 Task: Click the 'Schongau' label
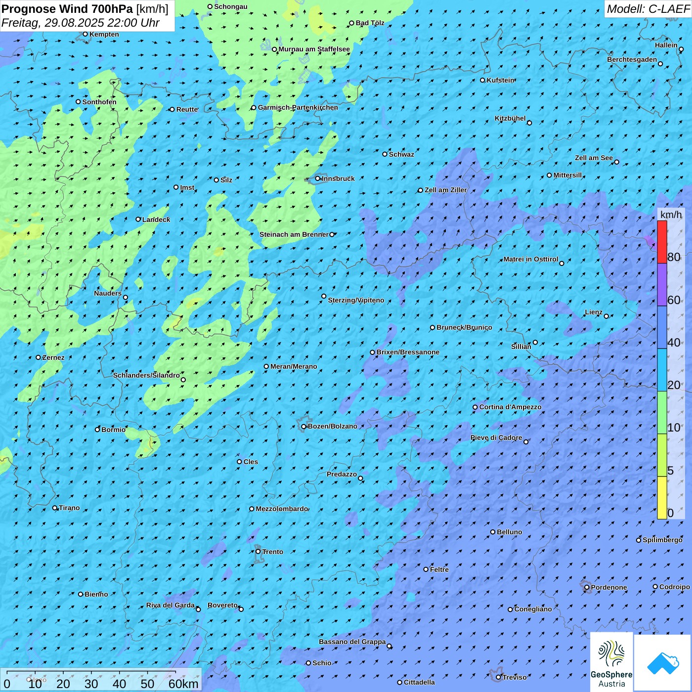pos(231,6)
